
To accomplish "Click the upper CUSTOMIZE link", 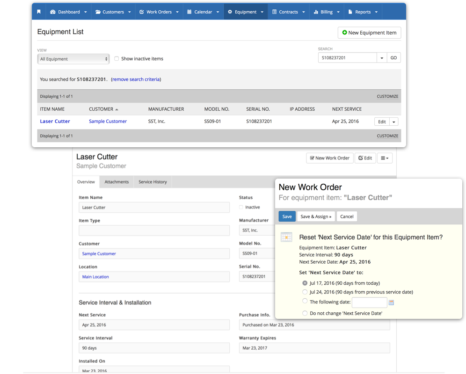I will (x=387, y=97).
